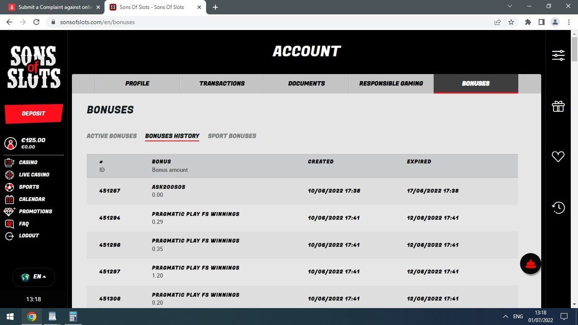Open the Live Casino sidebar link
578x325 pixels.
click(34, 175)
